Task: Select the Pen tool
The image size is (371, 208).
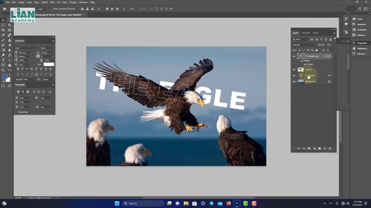Action: coord(9,55)
